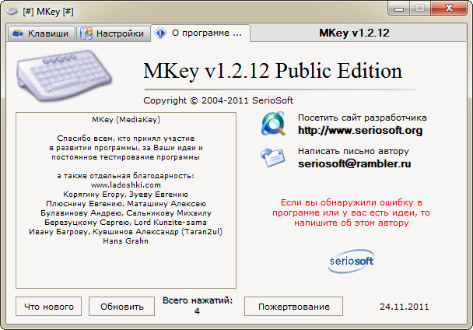The width and height of the screenshot is (473, 330).
Task: Click the MKey (MediaKey) heading in credits
Action: (126, 120)
